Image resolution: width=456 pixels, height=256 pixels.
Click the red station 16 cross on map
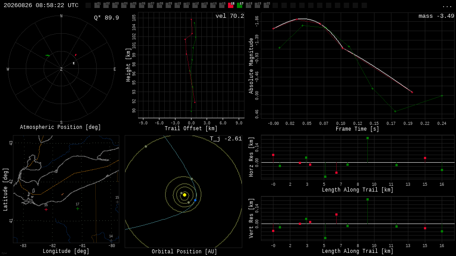point(46,209)
